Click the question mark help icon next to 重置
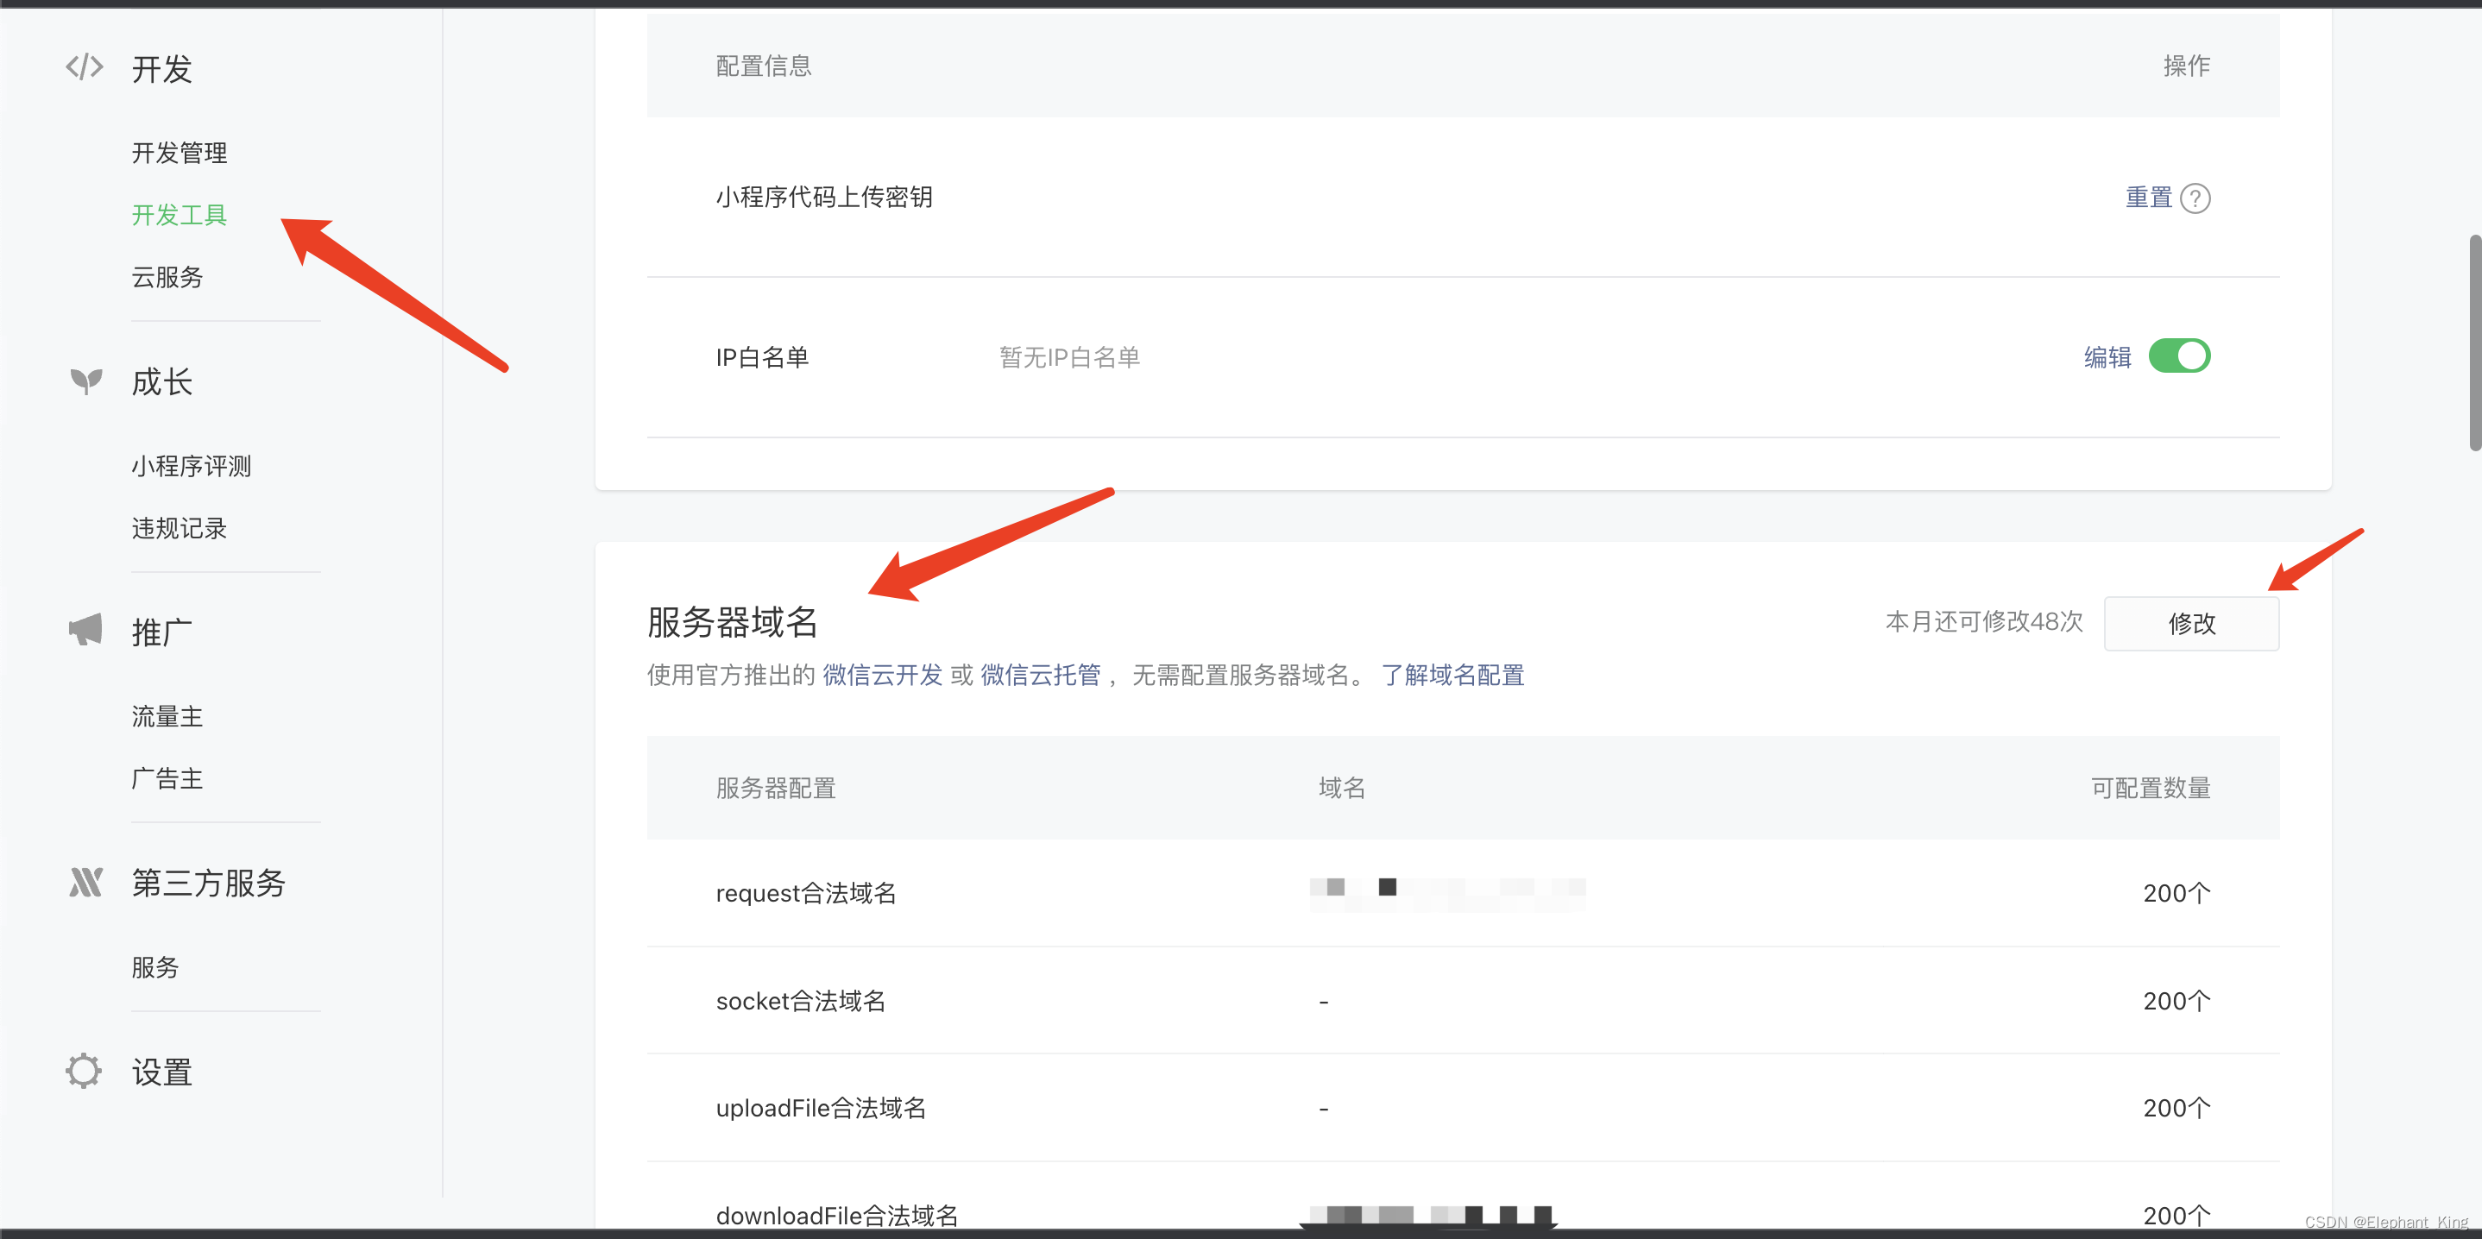 click(2195, 198)
